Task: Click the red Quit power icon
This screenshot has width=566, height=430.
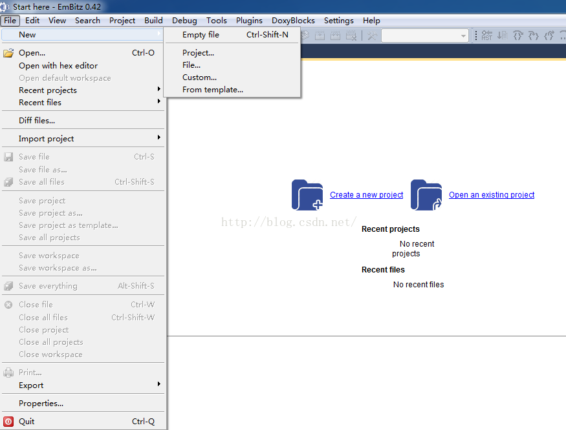Action: (x=8, y=422)
